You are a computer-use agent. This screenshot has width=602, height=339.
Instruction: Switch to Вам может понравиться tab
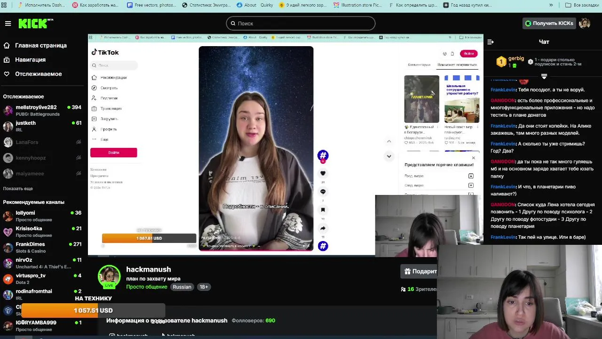point(457,65)
